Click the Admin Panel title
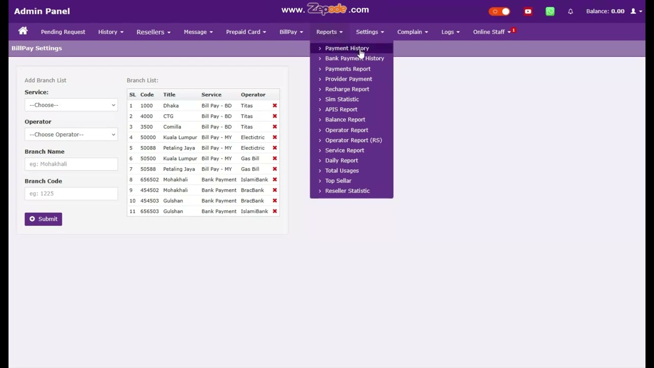654x368 pixels. (42, 11)
